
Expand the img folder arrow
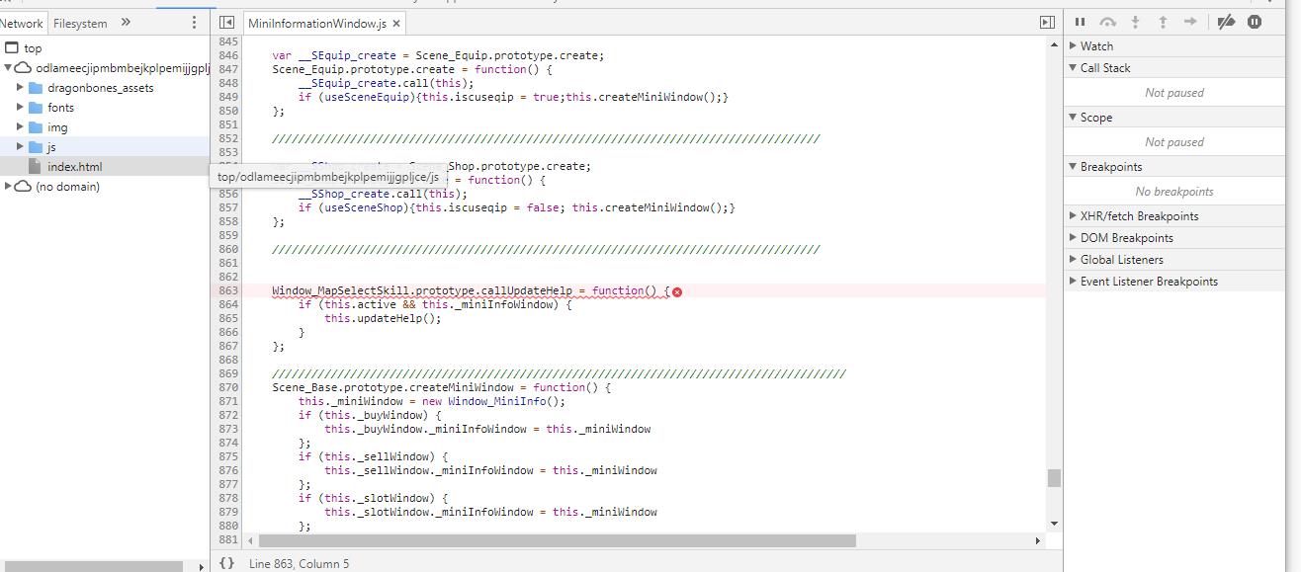pyautogui.click(x=20, y=127)
